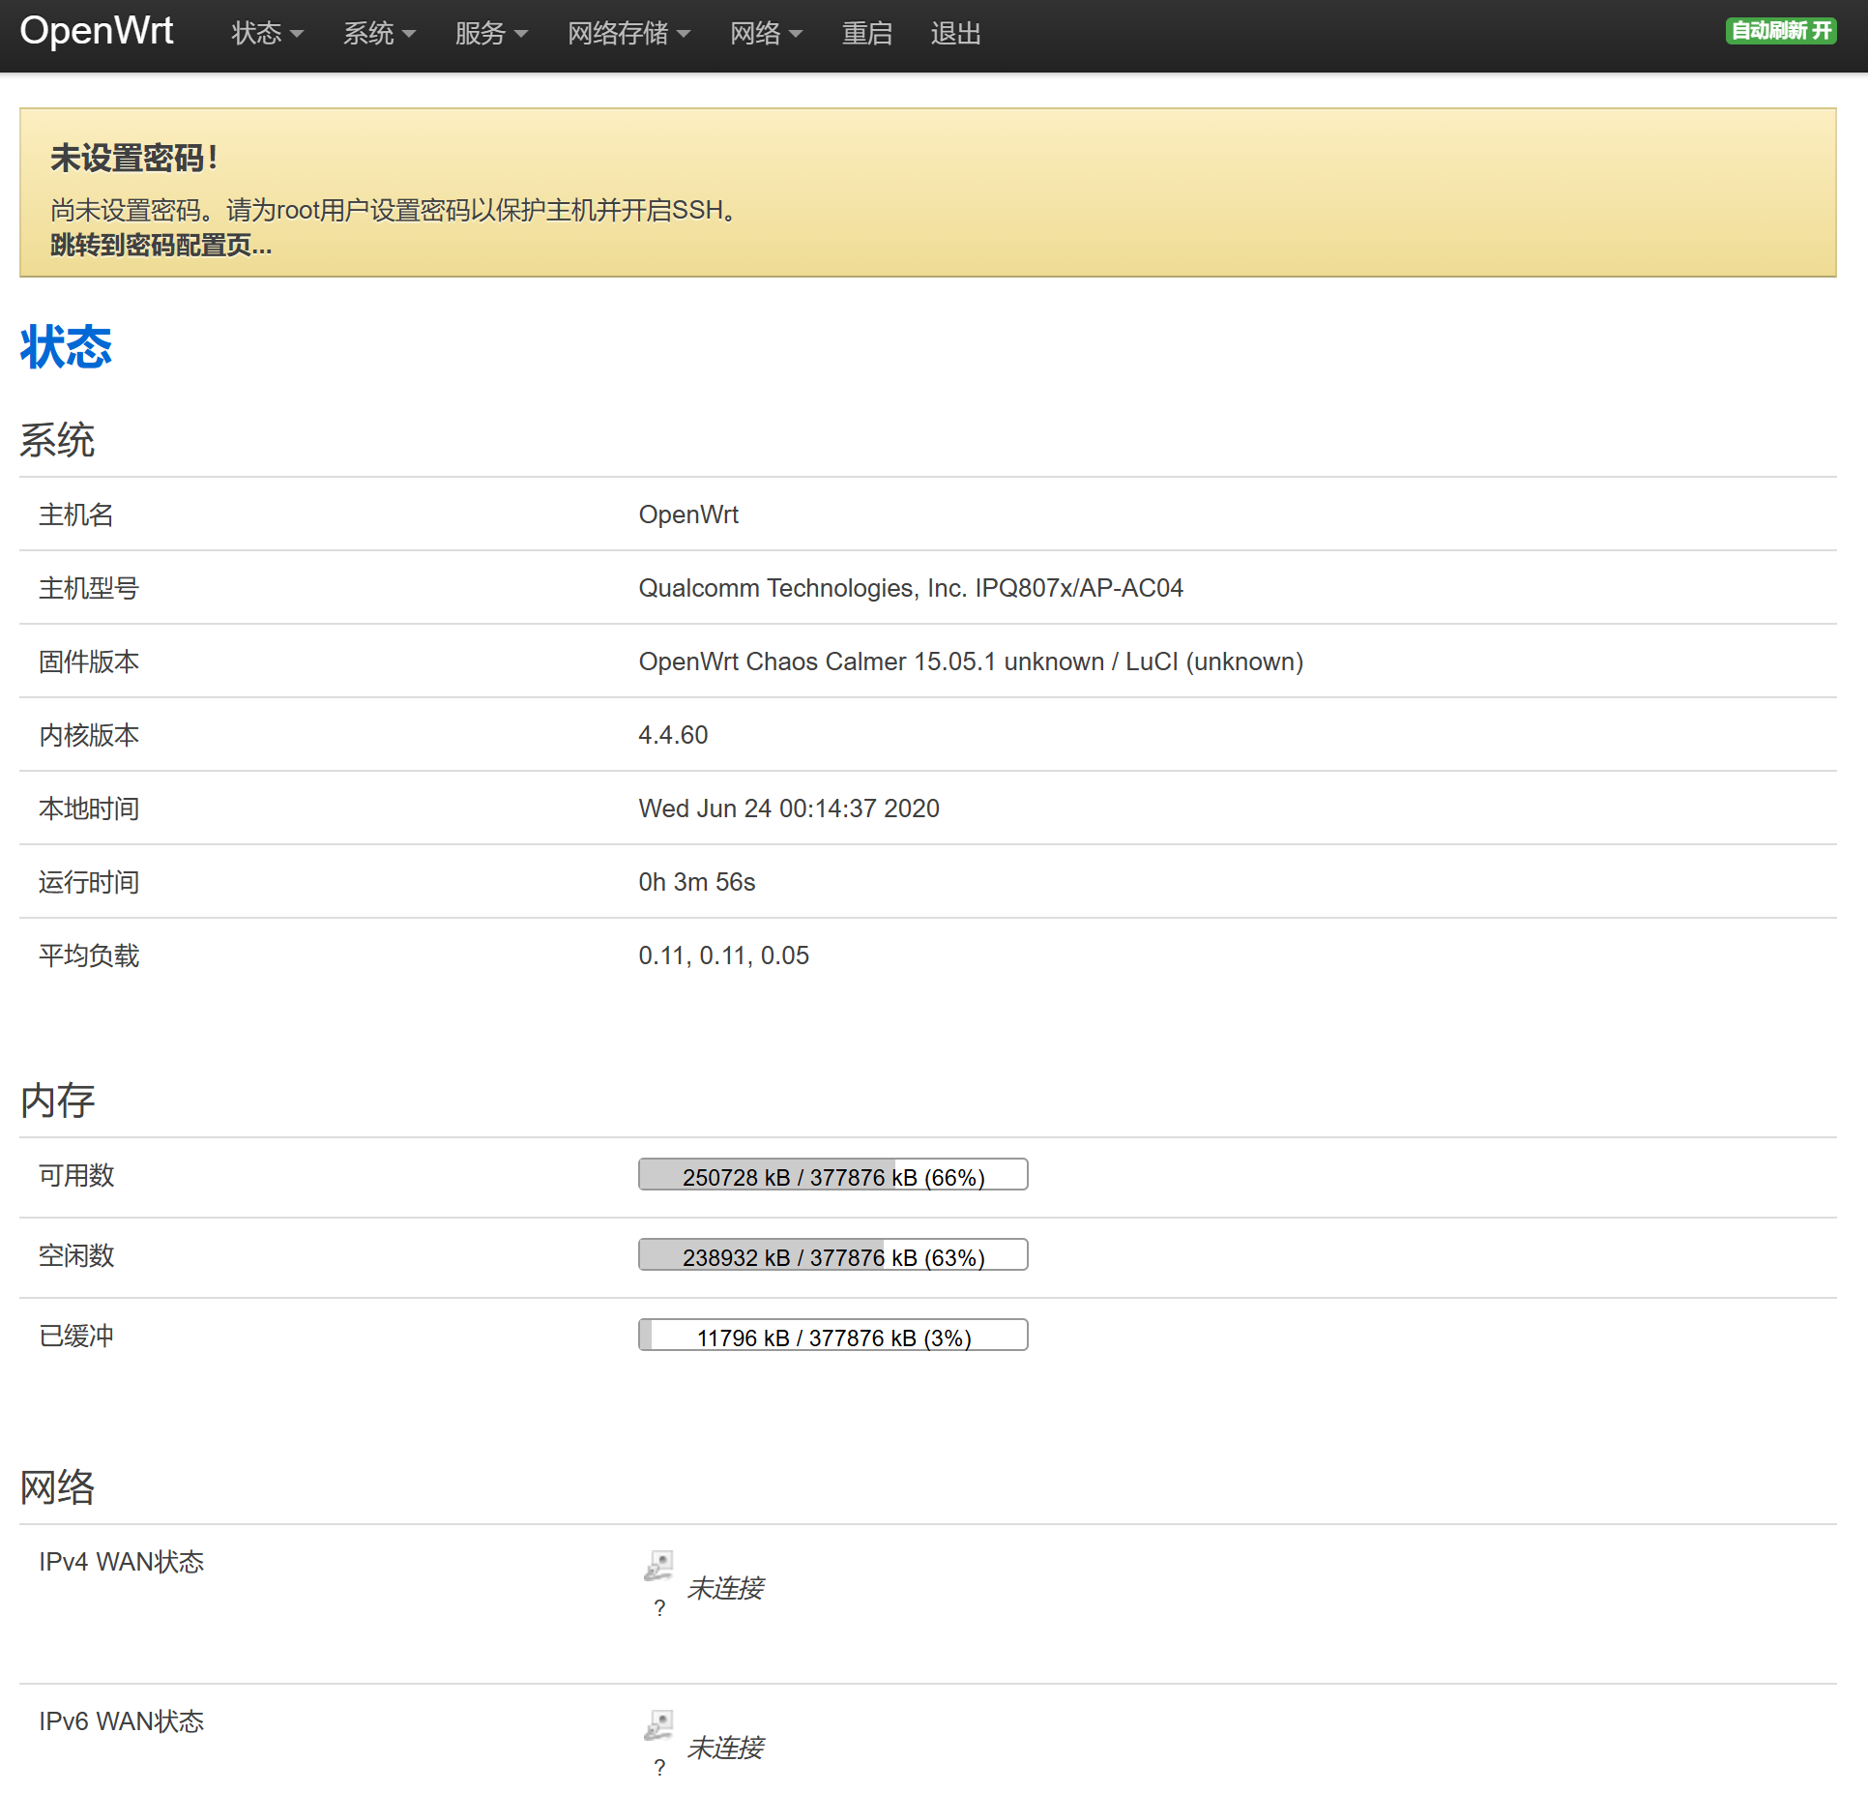Click the 固件版本 row label

[x=89, y=661]
